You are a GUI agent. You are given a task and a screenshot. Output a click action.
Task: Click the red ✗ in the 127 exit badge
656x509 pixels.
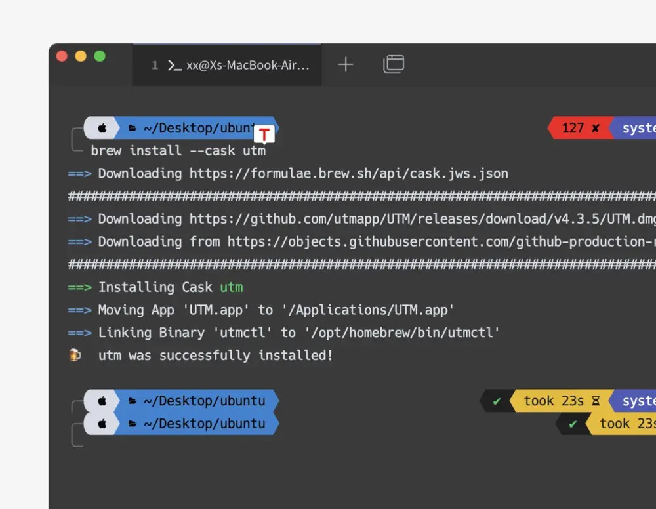[x=594, y=127]
